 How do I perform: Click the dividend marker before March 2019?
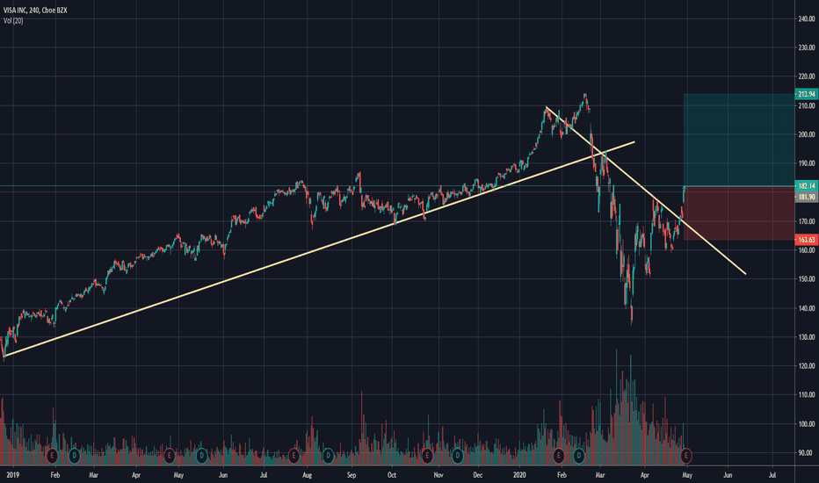pyautogui.click(x=74, y=456)
